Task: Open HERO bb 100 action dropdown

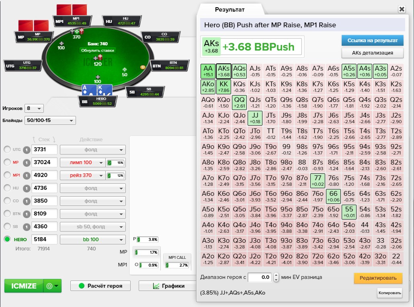Action: click(93, 240)
